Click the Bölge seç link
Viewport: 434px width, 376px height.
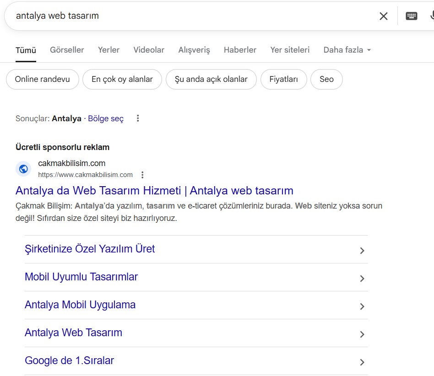point(106,118)
